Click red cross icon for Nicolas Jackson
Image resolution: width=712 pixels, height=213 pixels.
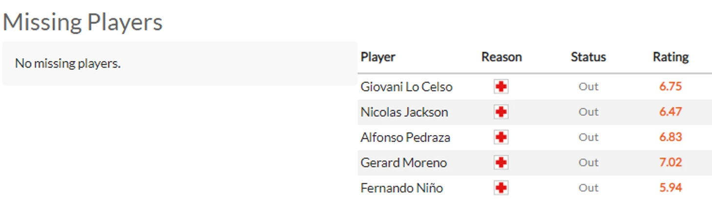[x=501, y=112]
